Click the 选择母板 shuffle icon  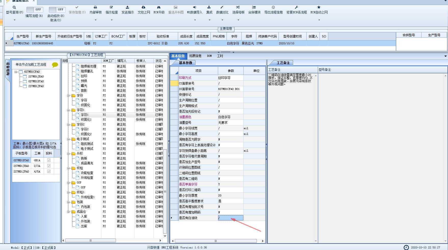[238, 7]
